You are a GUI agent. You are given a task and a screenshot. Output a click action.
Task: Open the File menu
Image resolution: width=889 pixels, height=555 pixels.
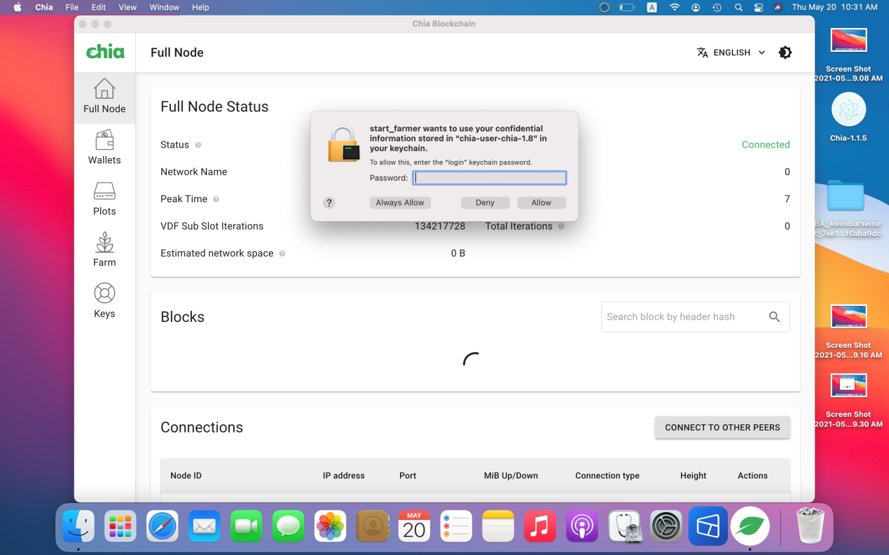[x=71, y=7]
